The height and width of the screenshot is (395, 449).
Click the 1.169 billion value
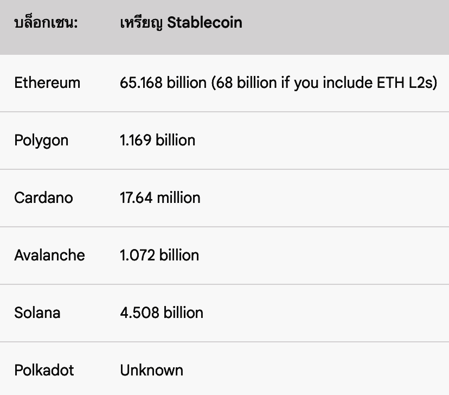coord(157,141)
